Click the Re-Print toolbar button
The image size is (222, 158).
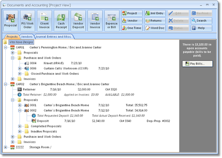pos(201,13)
